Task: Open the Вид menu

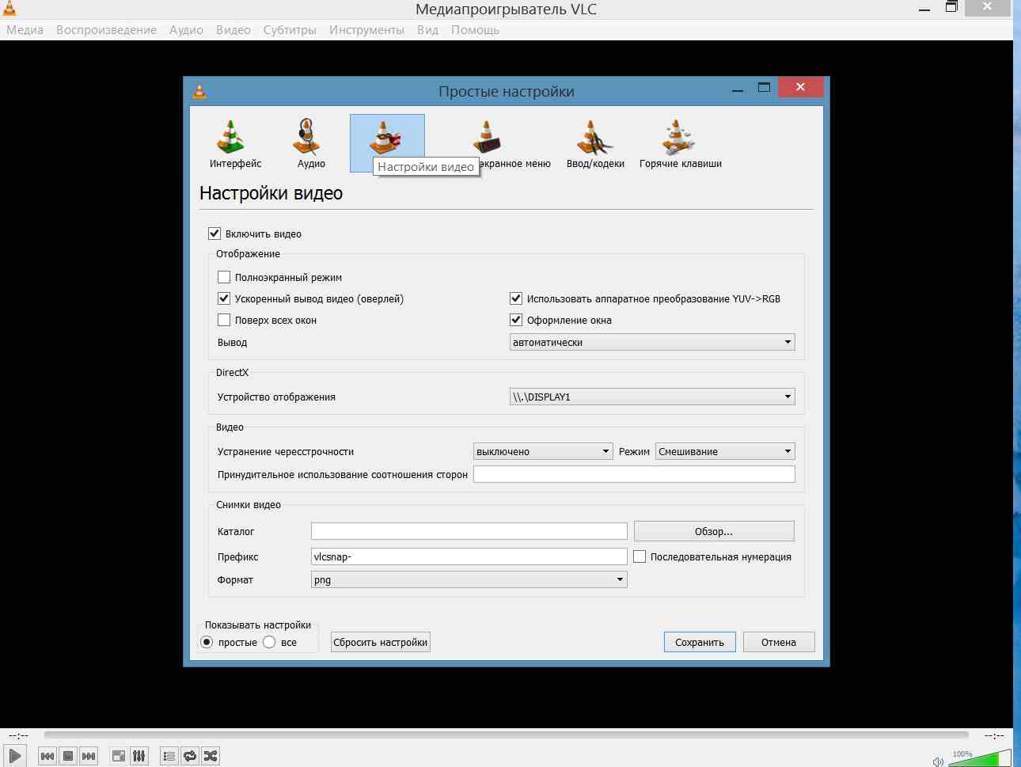Action: point(427,30)
